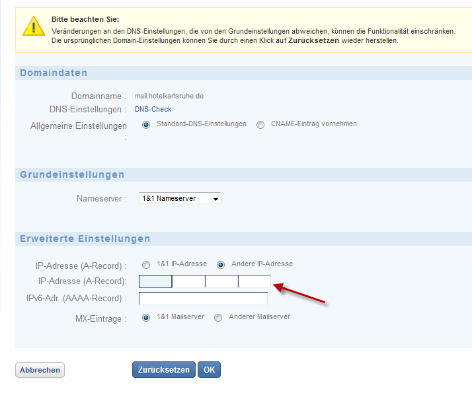
Task: Click the fourth IP address octet field
Action: (255, 282)
